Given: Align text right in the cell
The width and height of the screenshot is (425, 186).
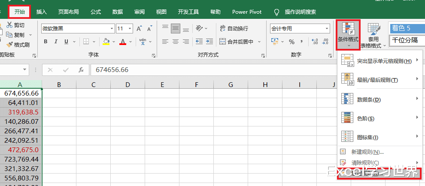Looking at the screenshot, I should click(x=186, y=42).
